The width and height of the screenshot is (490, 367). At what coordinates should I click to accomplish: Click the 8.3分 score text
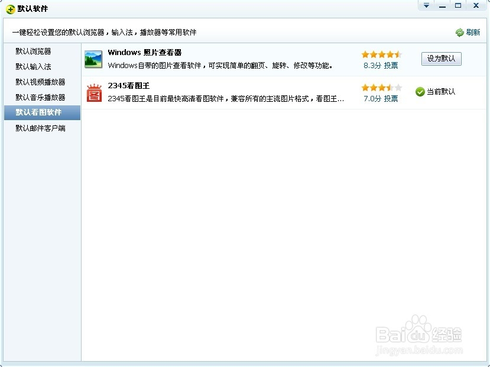(372, 66)
